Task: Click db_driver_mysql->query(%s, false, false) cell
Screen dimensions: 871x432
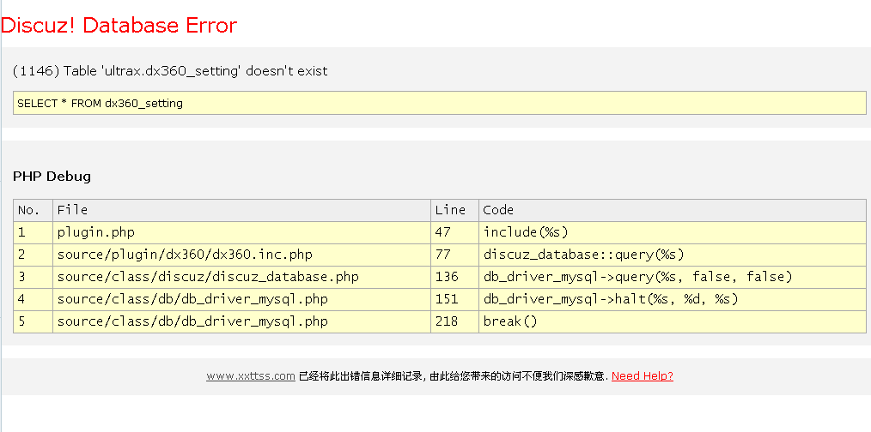Action: [x=672, y=277]
